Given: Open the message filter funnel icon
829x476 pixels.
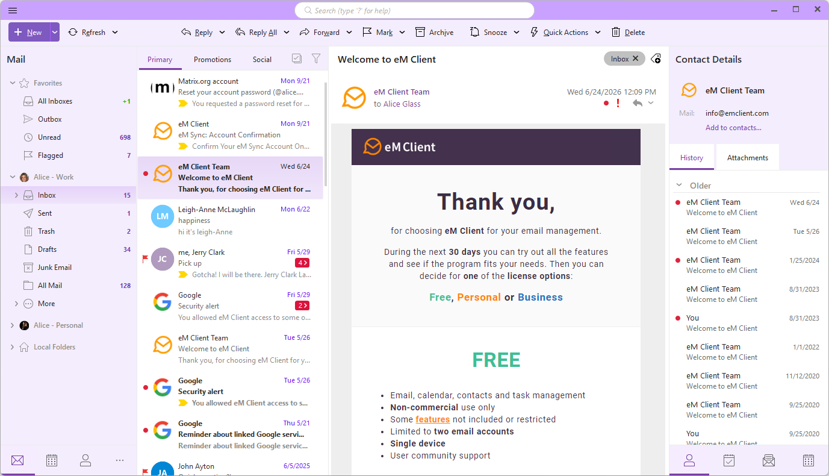Looking at the screenshot, I should (315, 58).
